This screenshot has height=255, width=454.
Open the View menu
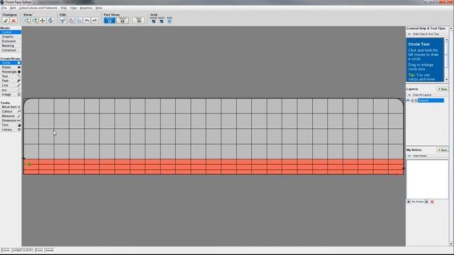click(x=73, y=8)
